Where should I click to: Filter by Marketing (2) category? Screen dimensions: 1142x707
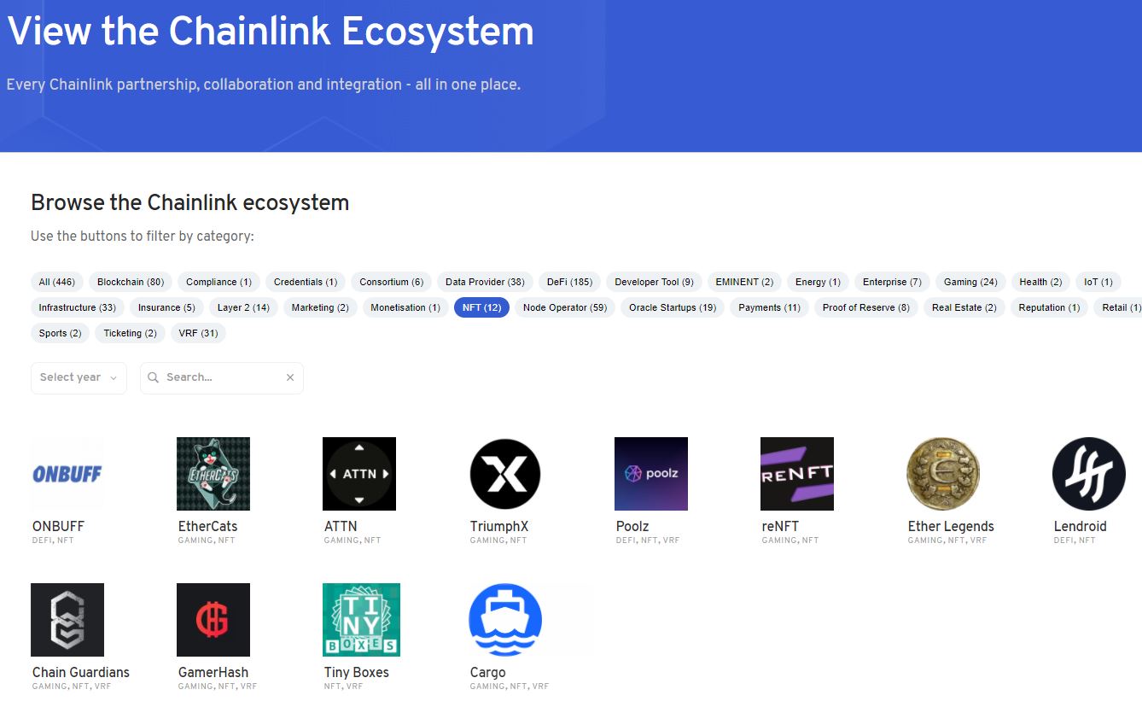(x=320, y=307)
